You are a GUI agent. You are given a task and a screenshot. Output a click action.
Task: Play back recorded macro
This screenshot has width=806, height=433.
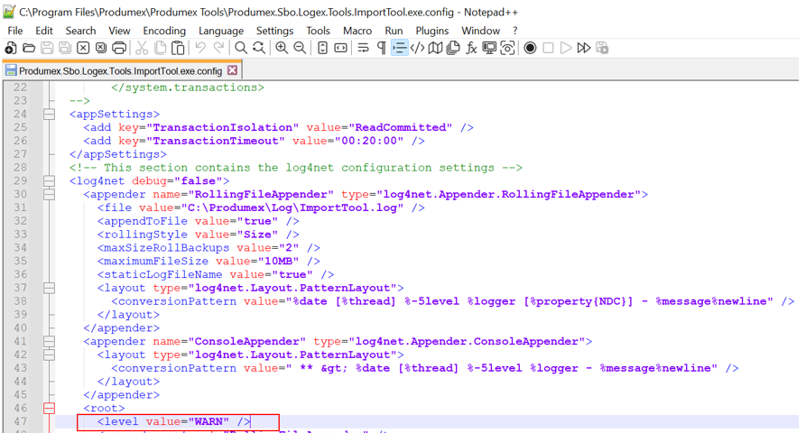point(566,49)
